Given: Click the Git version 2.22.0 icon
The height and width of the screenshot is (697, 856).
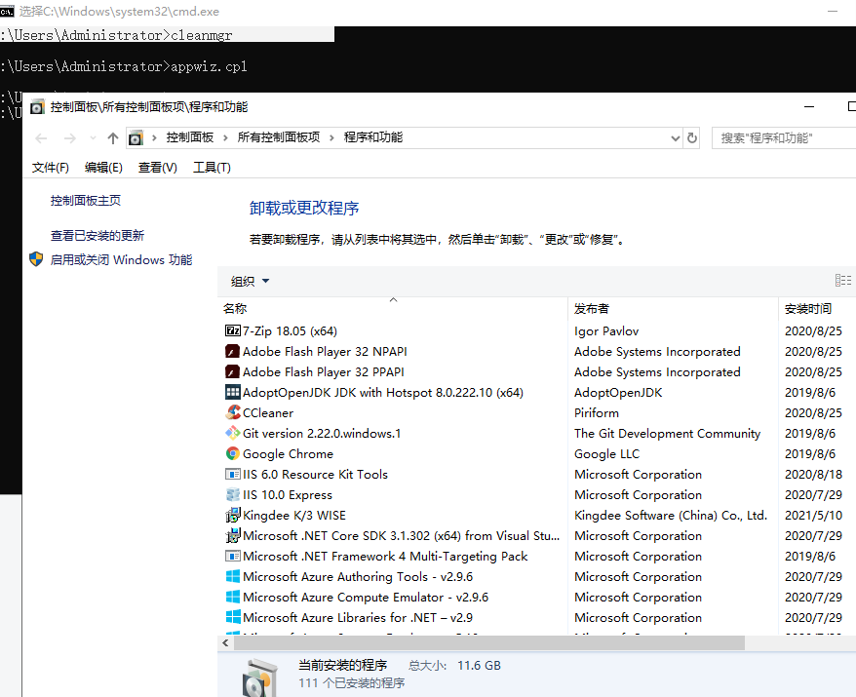Looking at the screenshot, I should pyautogui.click(x=233, y=433).
